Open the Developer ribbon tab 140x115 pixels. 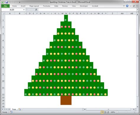(84, 6)
